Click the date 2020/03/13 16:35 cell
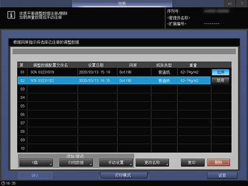 pyautogui.click(x=97, y=81)
